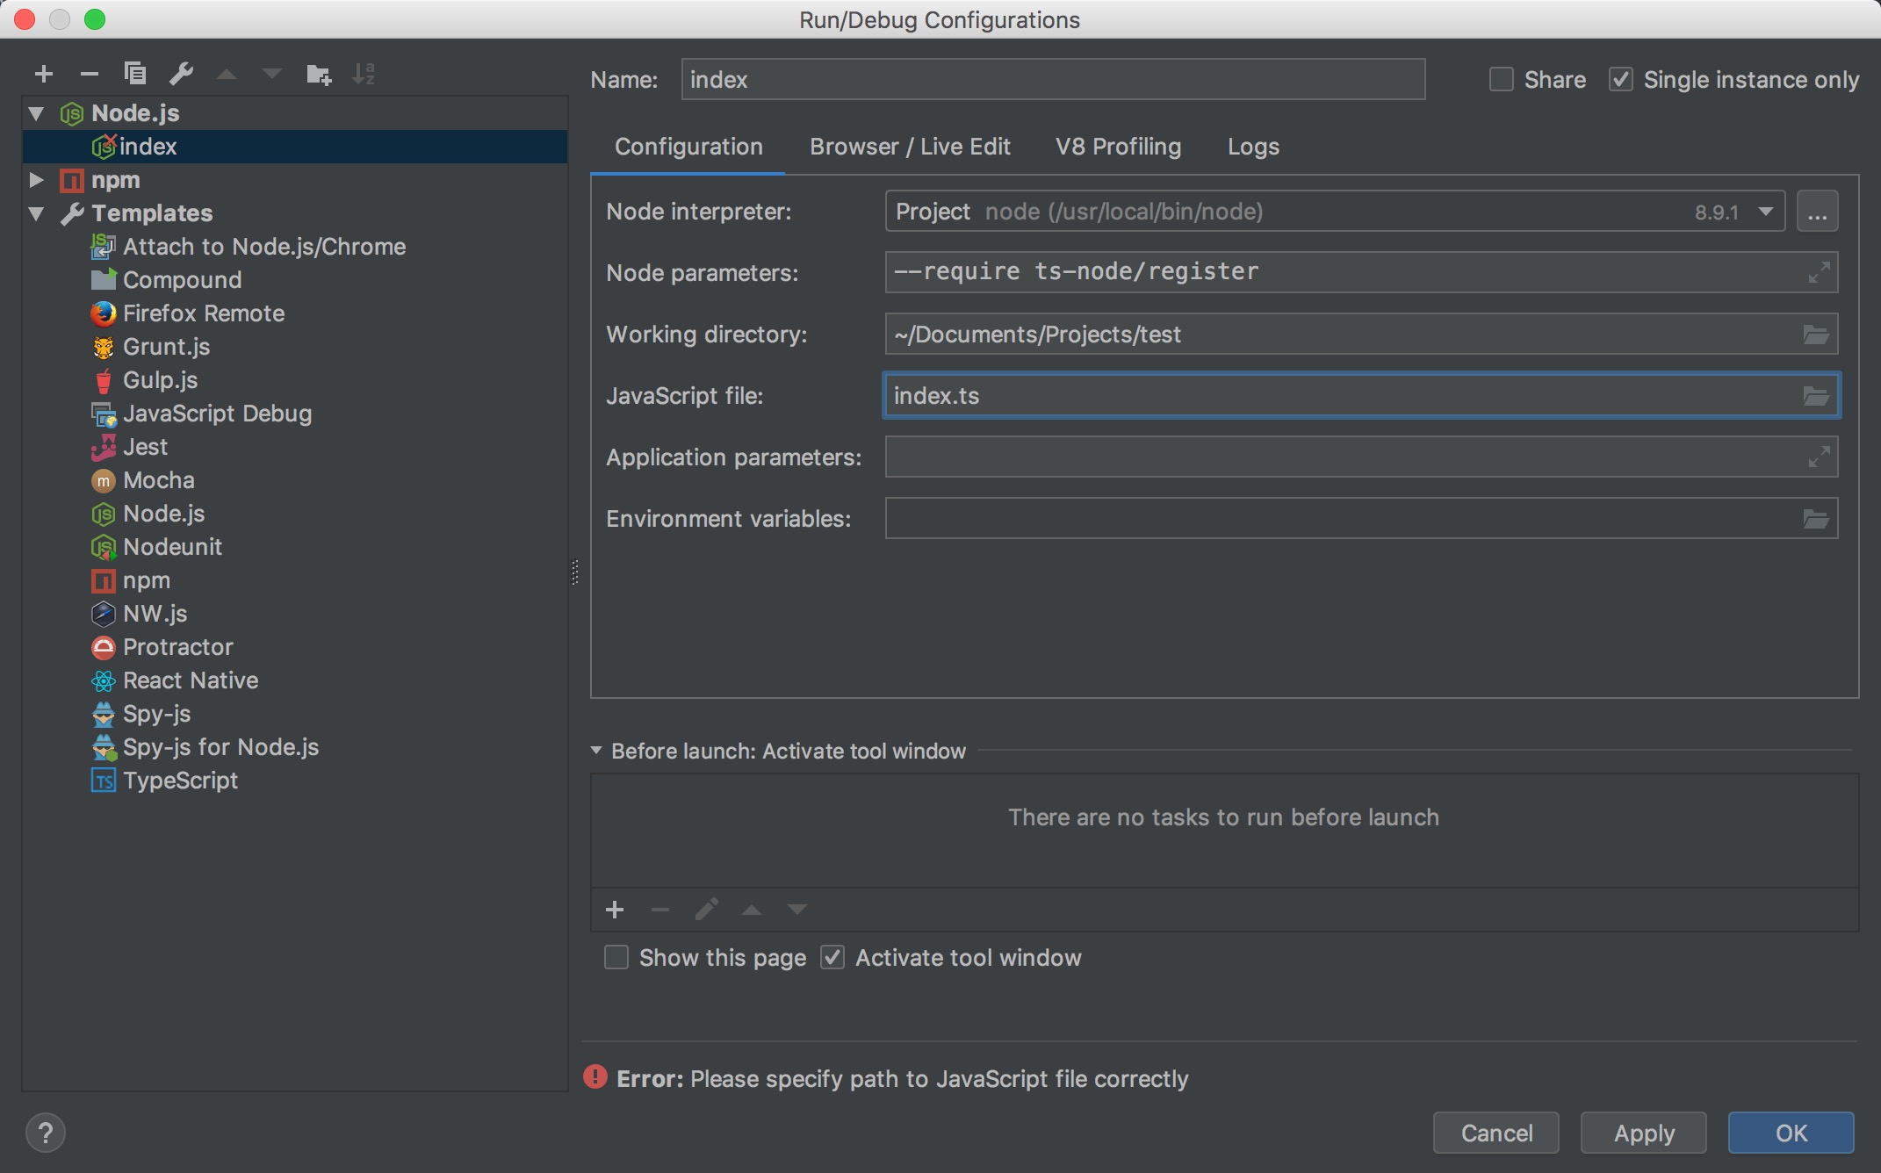
Task: Click the add new configuration plus icon
Action: [44, 74]
